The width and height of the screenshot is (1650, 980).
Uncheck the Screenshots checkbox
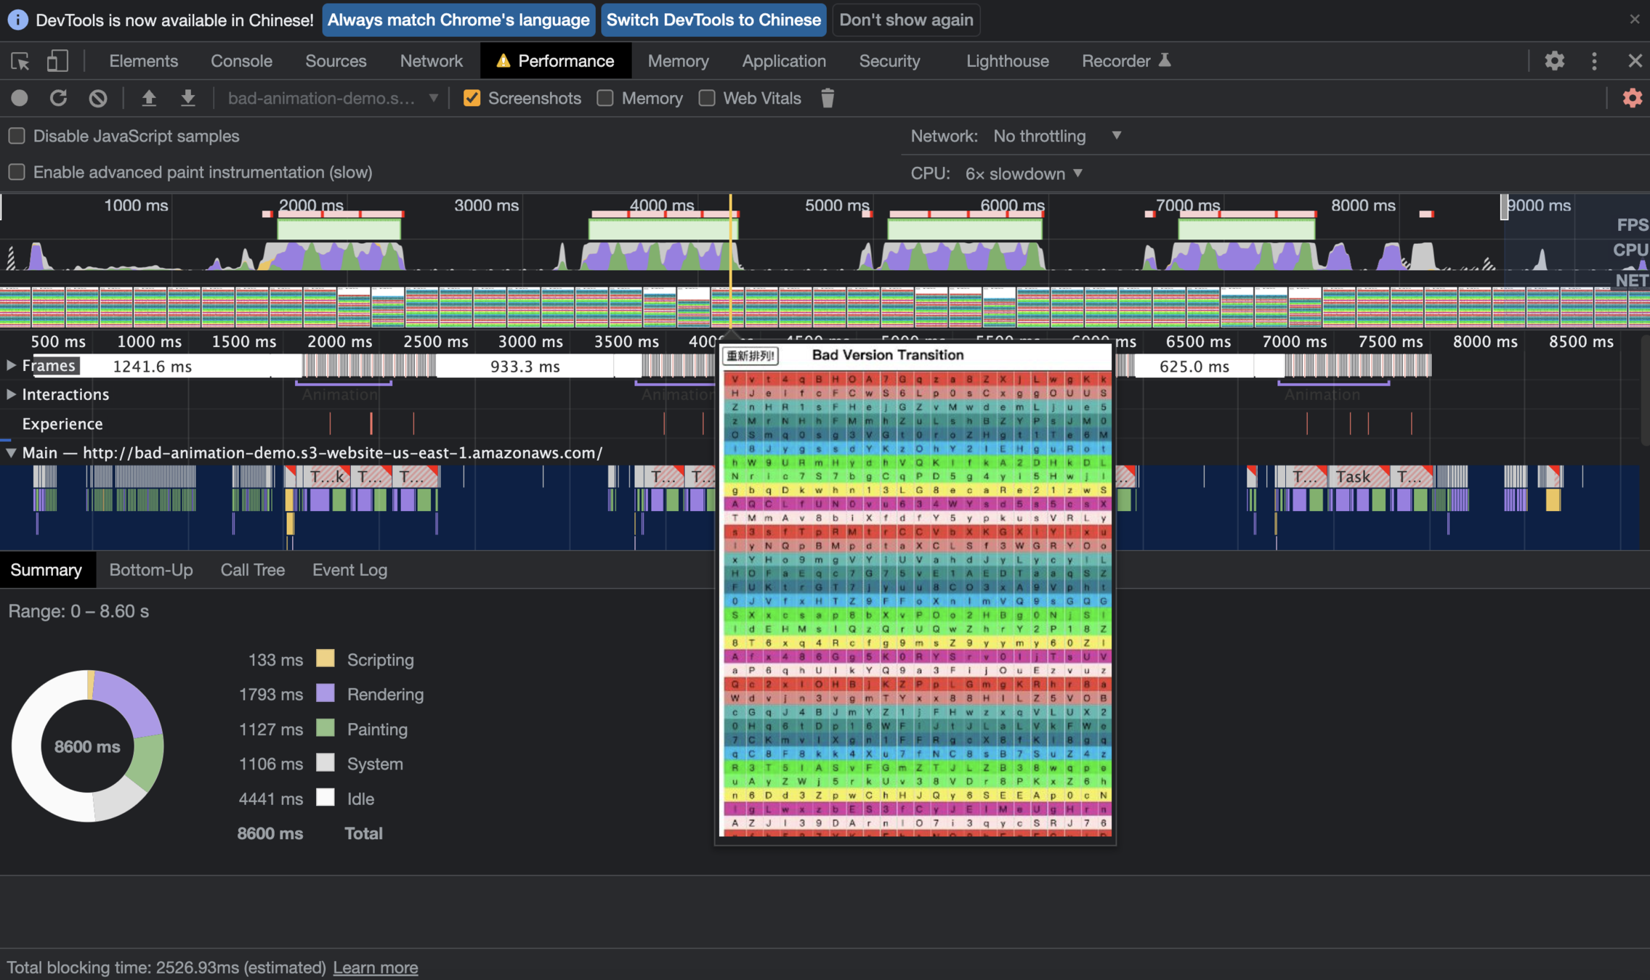[x=472, y=98]
